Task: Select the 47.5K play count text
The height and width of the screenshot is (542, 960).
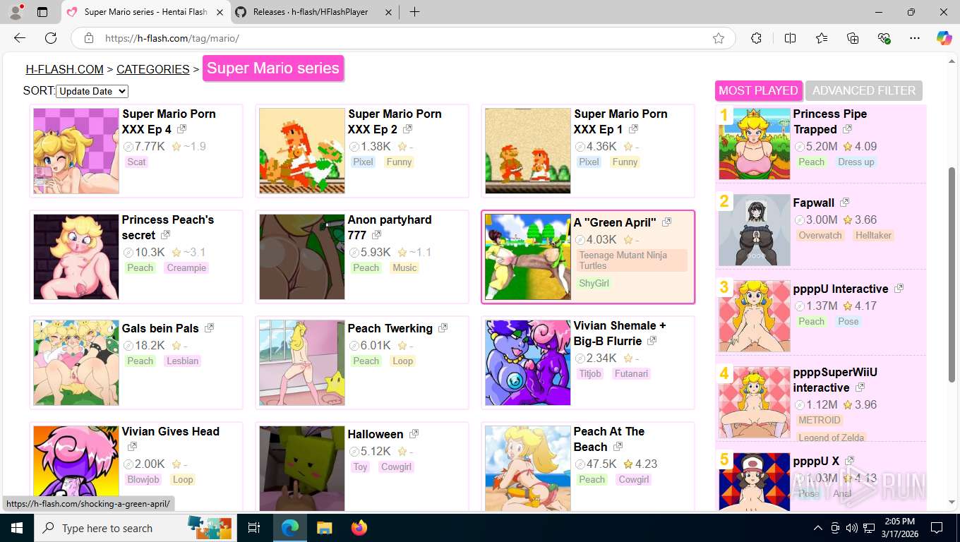Action: tap(601, 464)
